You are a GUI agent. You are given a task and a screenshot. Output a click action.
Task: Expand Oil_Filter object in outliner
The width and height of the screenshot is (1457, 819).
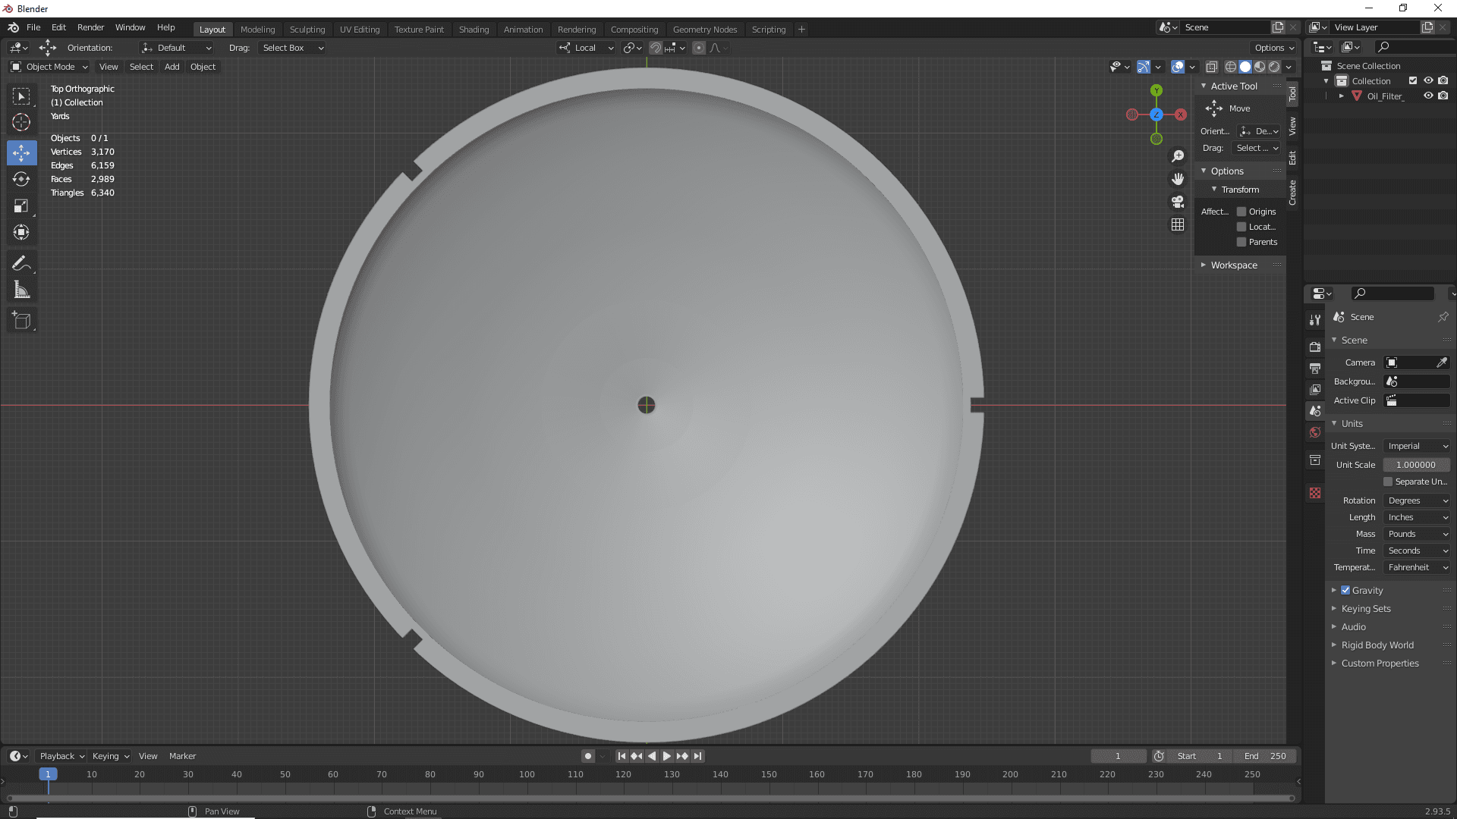[1342, 96]
